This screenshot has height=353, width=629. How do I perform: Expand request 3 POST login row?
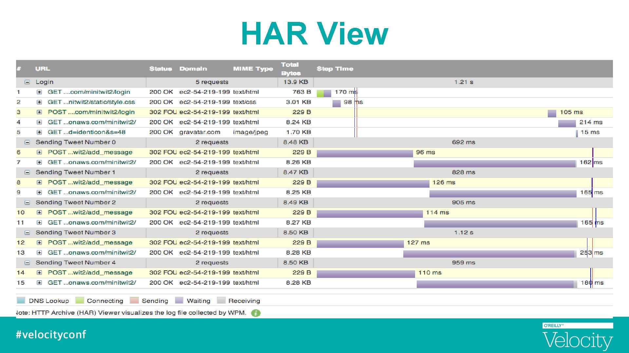39,112
